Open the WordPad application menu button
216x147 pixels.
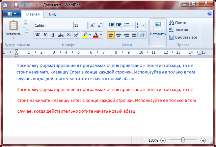(12, 14)
